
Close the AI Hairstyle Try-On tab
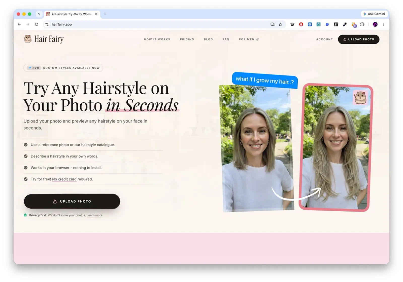[x=96, y=14]
